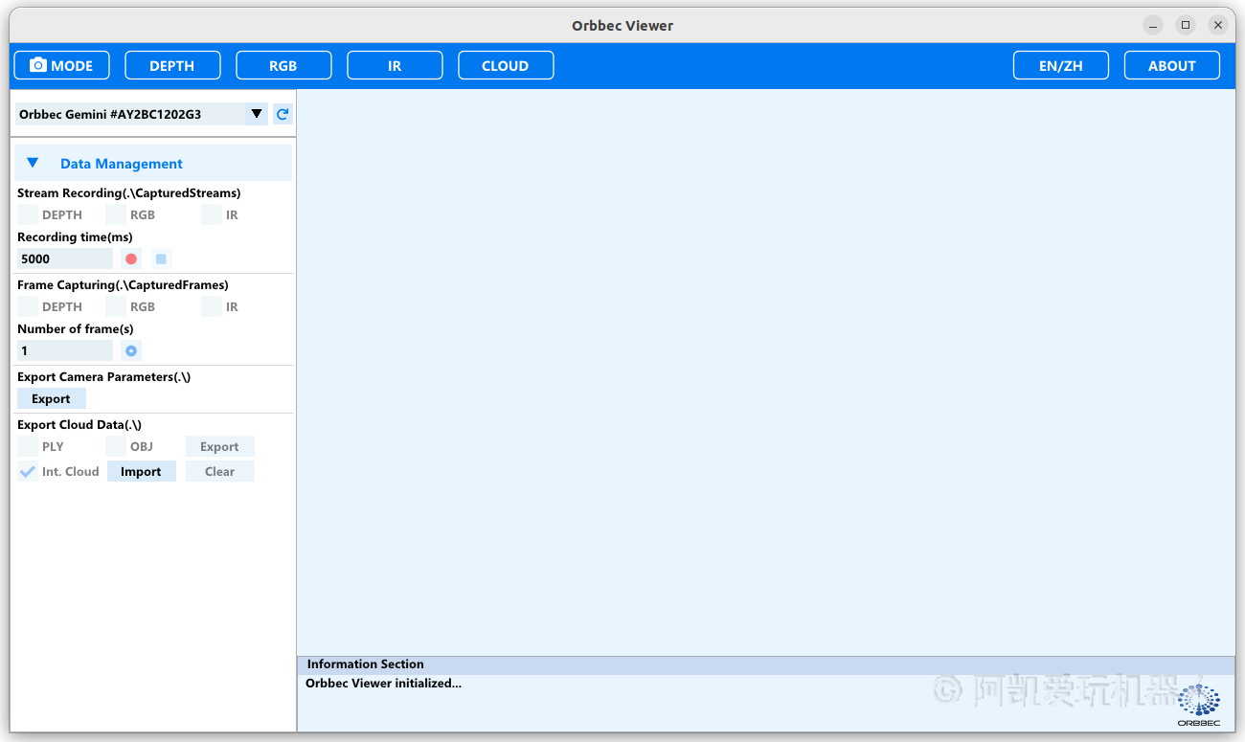Click the Recording time field showing 5000
The image size is (1245, 742).
(65, 259)
